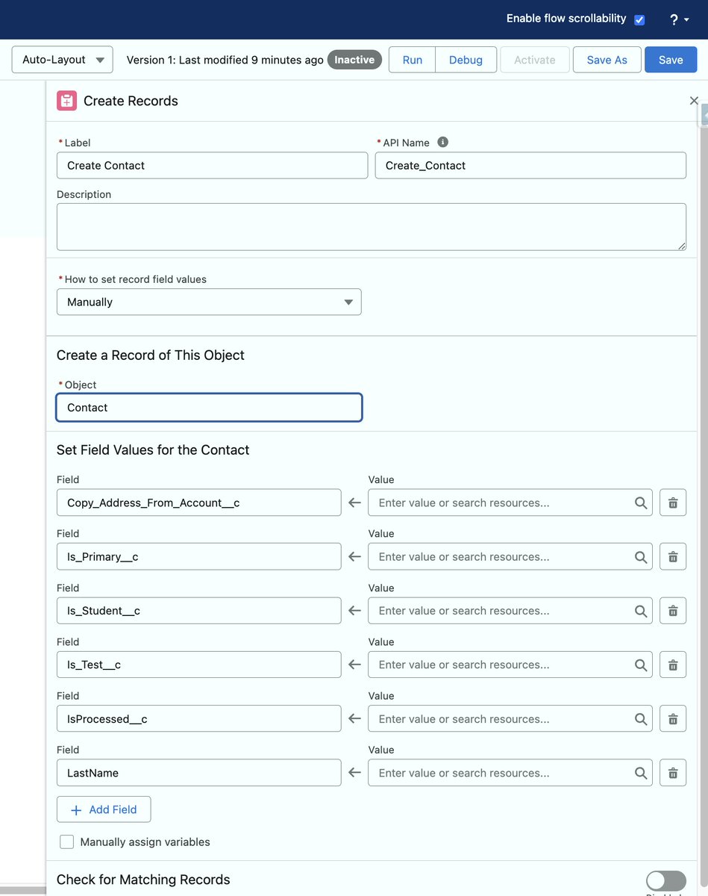708x896 pixels.
Task: Click into the Description text area
Action: (x=372, y=227)
